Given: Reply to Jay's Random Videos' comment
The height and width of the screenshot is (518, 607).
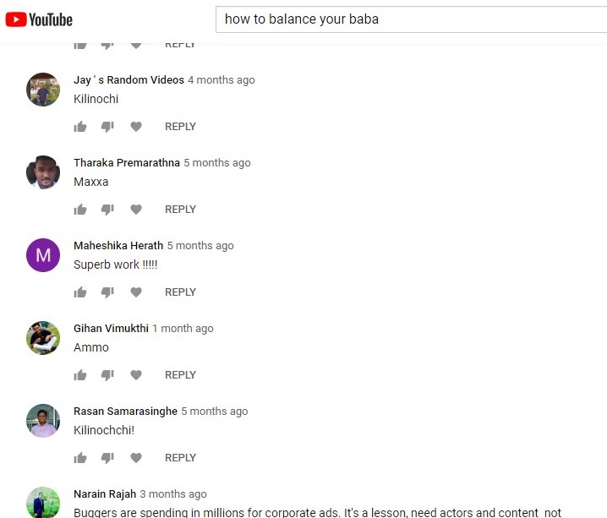Looking at the screenshot, I should click(180, 127).
